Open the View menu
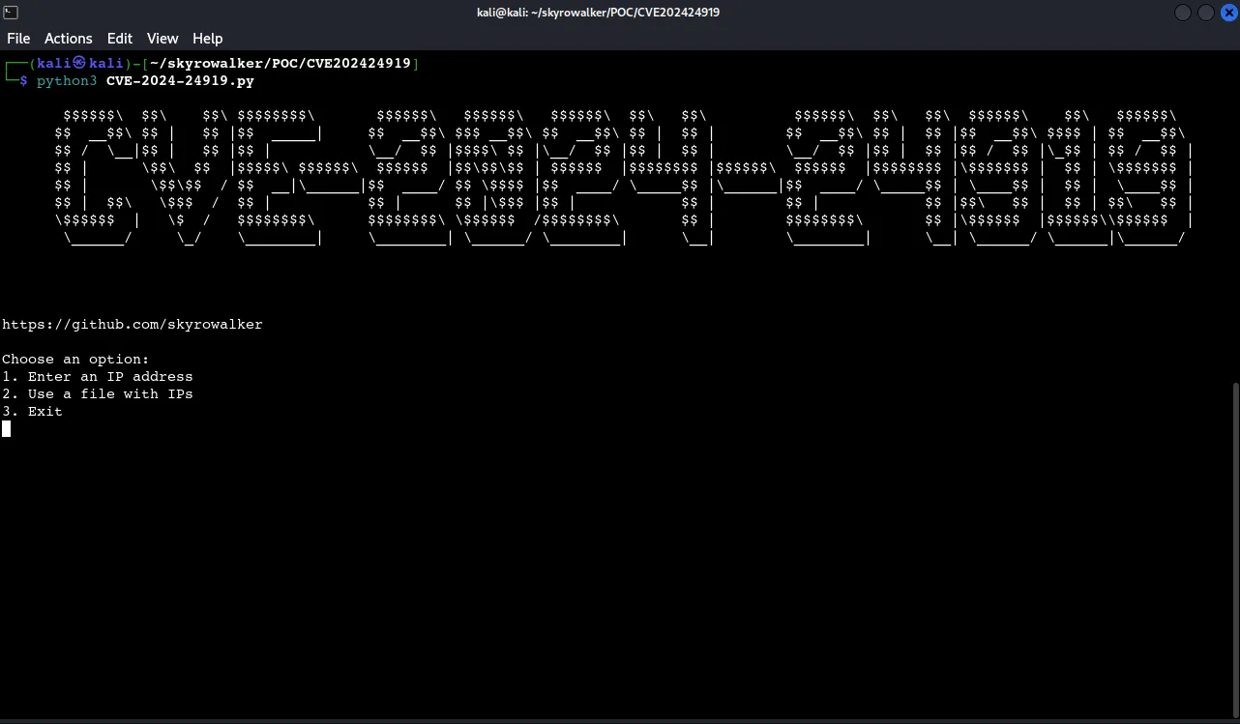Image resolution: width=1240 pixels, height=724 pixels. pos(162,39)
